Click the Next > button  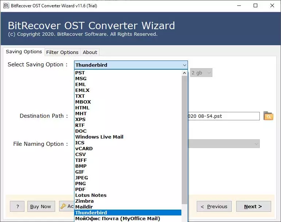coord(253,206)
